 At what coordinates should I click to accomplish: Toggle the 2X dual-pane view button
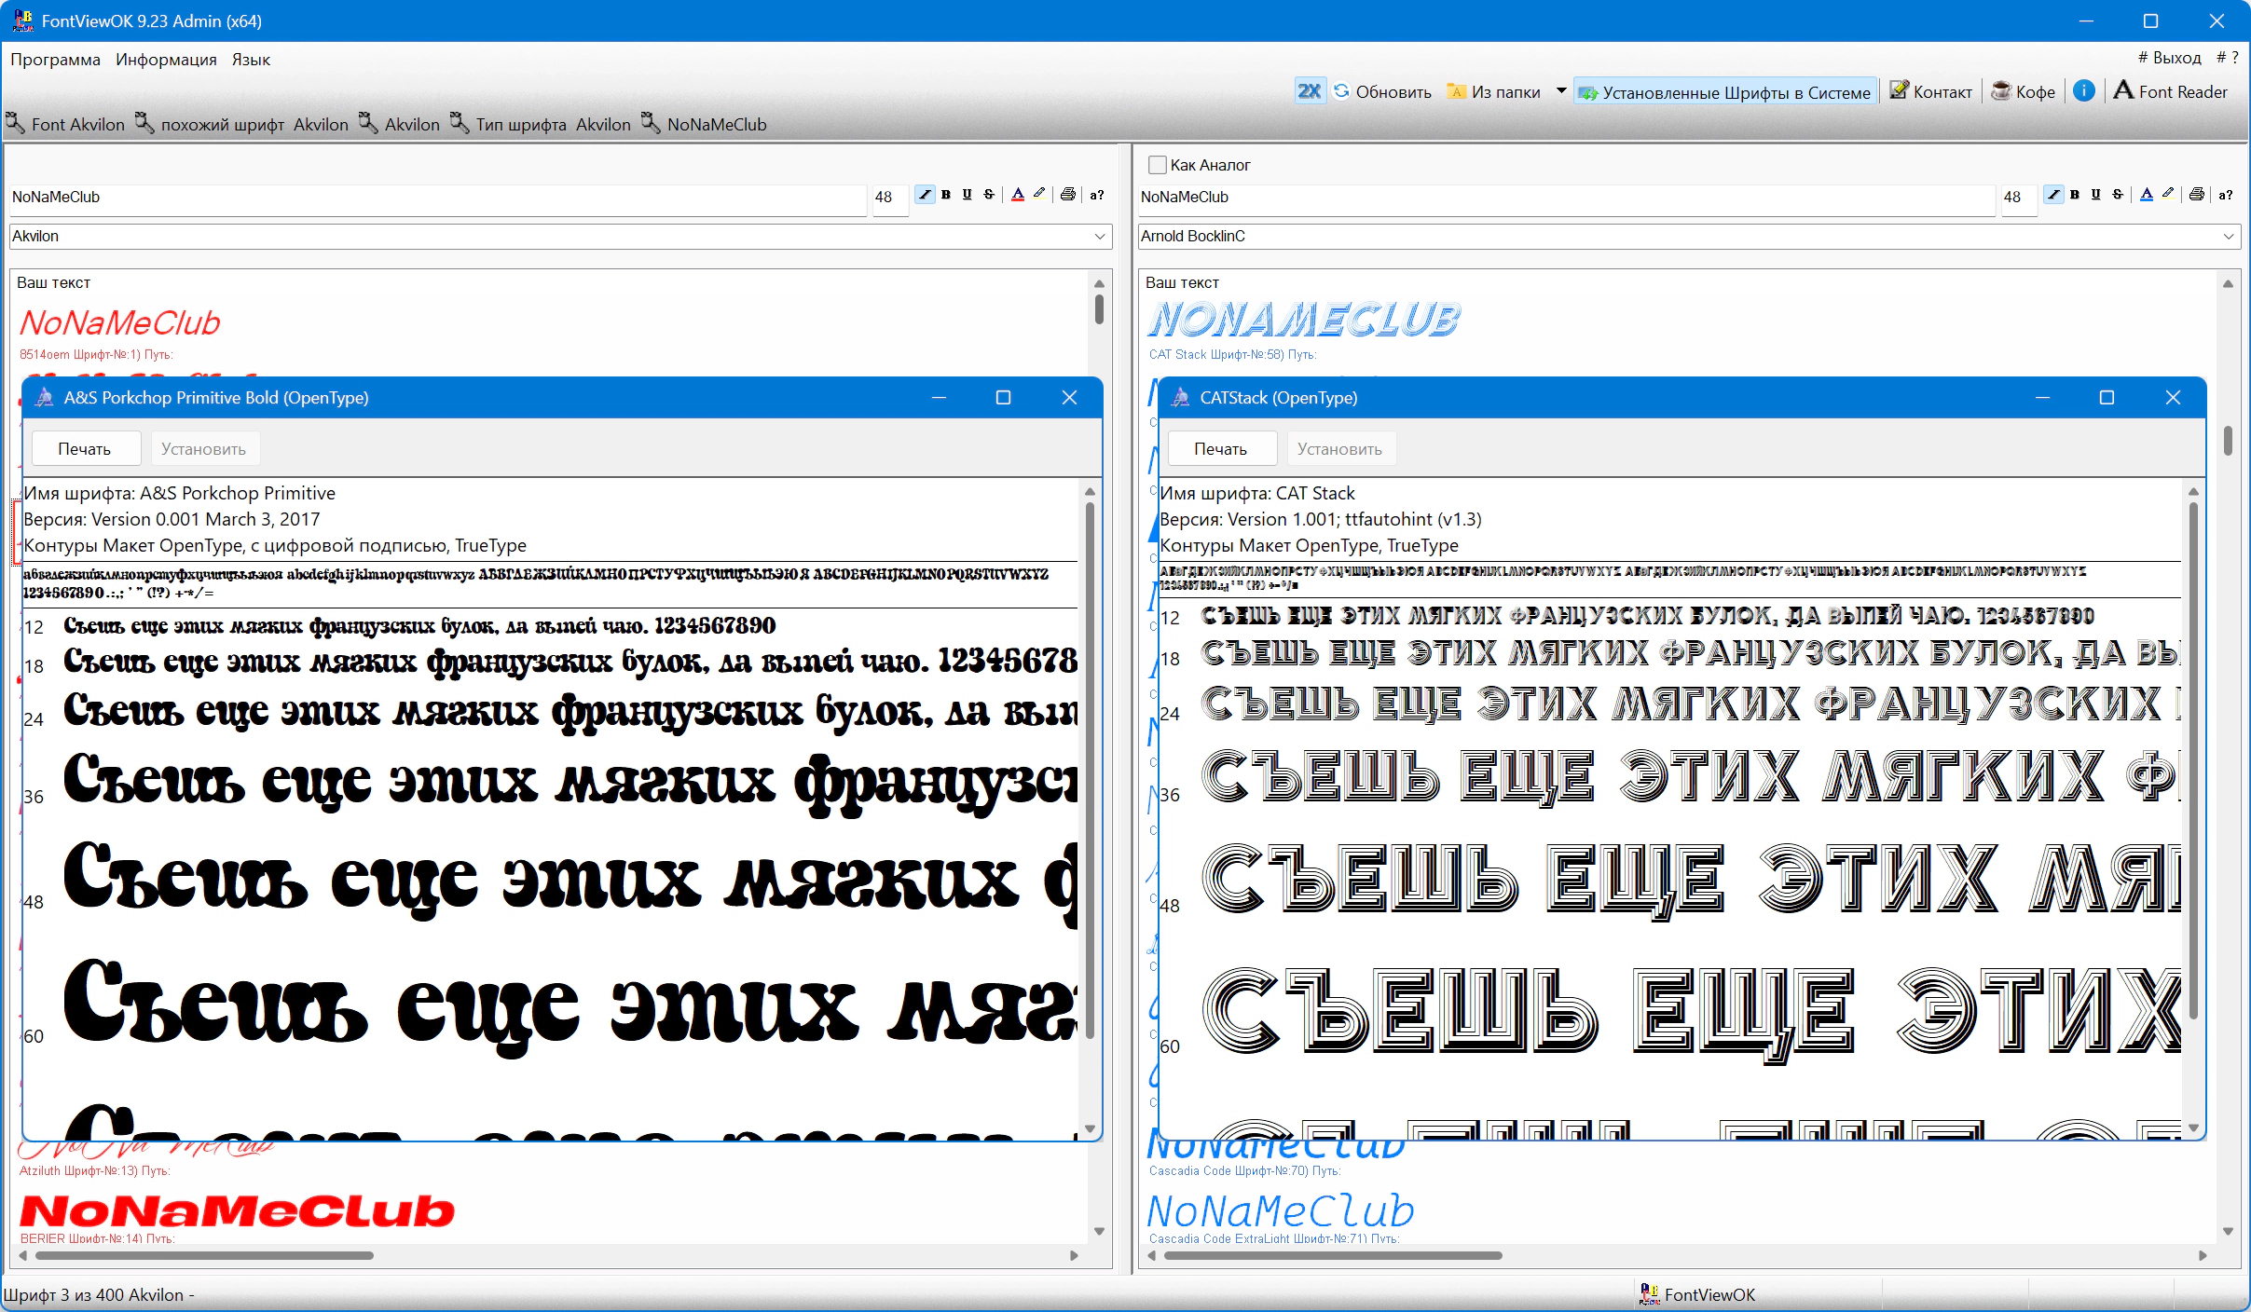(x=1309, y=91)
